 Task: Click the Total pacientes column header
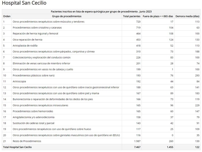[132, 16]
